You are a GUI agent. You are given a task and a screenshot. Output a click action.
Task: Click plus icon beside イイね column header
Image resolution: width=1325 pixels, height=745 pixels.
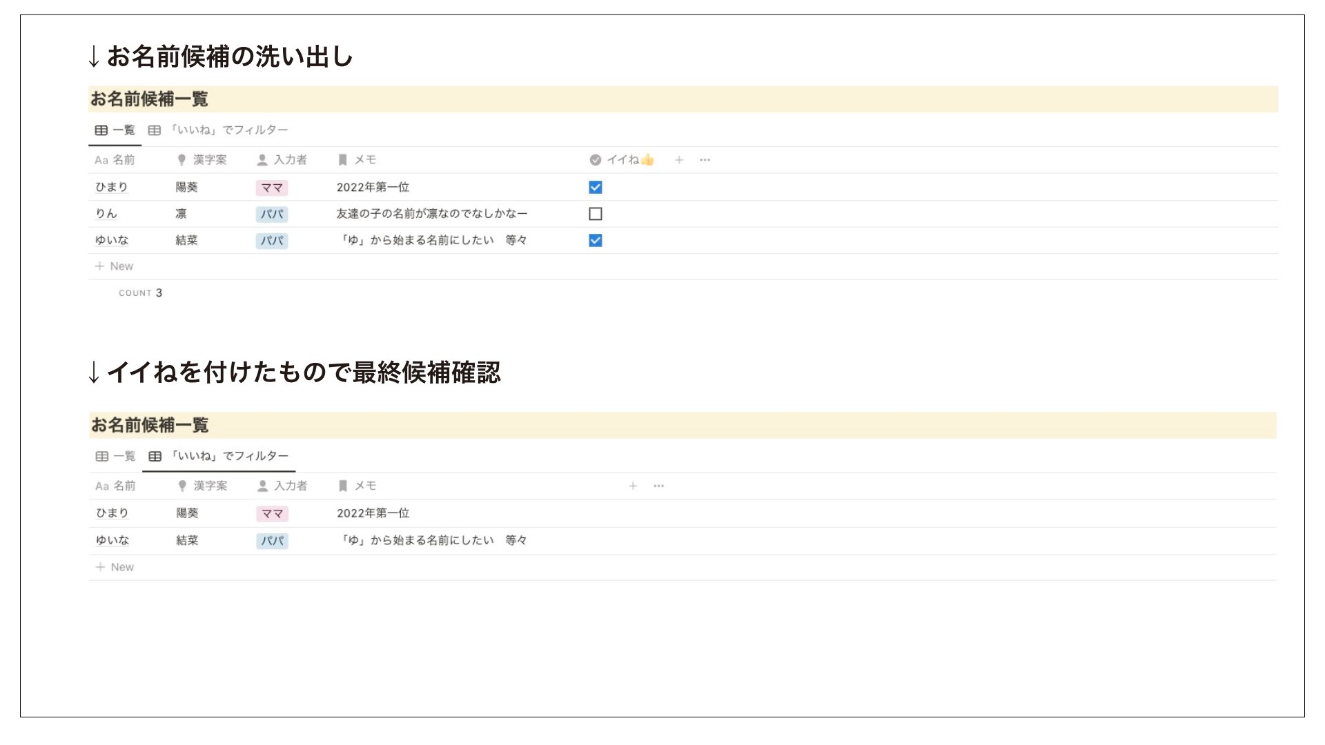[679, 160]
